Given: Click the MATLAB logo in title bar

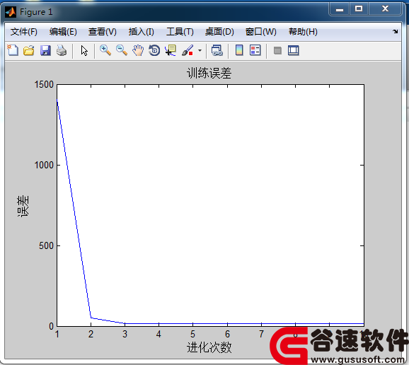Looking at the screenshot, I should click(x=11, y=12).
